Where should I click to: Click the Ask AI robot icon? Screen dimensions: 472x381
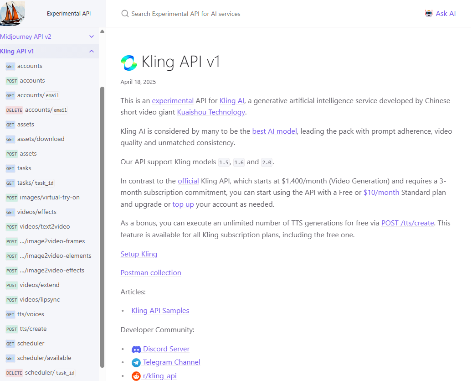tap(429, 14)
